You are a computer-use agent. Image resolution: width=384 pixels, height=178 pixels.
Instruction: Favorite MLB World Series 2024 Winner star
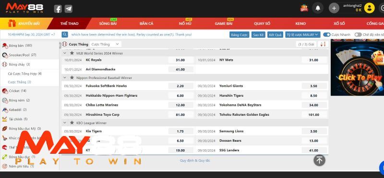click(x=72, y=53)
